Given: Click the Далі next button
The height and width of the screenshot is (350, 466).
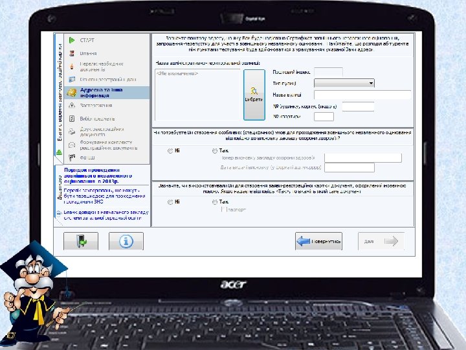Looking at the screenshot, I should 381,241.
